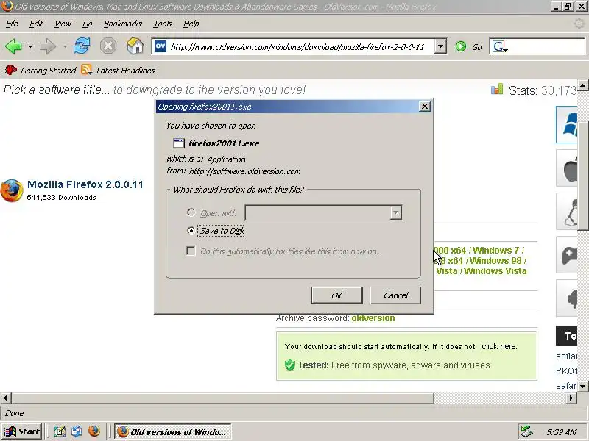Open the Windows Start menu
Viewport: 589px width, 441px height.
(21, 431)
